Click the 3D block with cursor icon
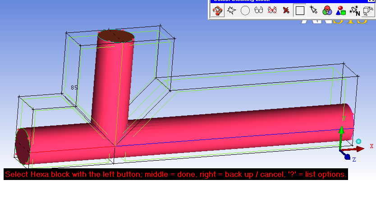 click(x=367, y=11)
